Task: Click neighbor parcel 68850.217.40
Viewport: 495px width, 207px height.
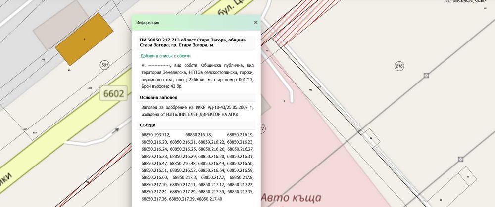Action: [209, 199]
